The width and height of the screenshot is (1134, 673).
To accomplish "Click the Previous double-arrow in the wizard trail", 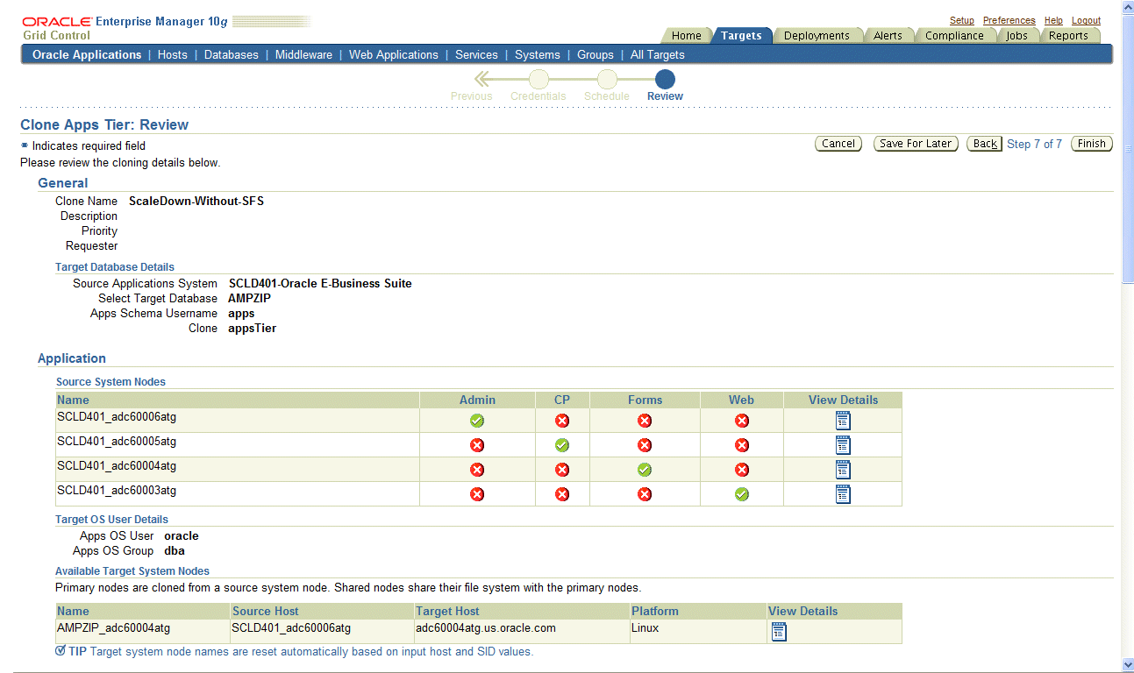I will (x=480, y=79).
